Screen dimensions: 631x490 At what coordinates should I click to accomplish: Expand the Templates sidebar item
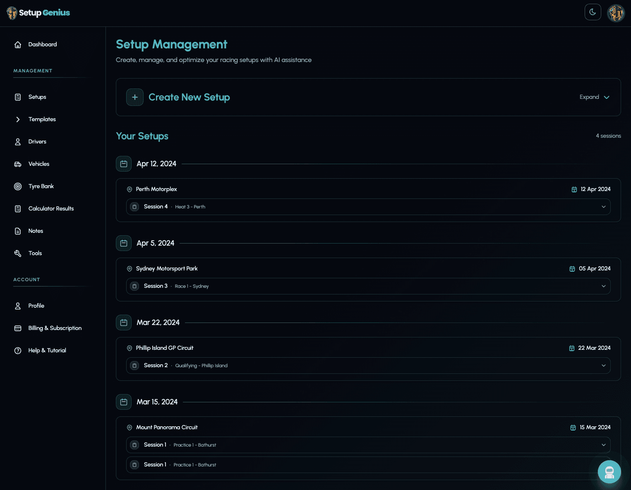click(53, 120)
